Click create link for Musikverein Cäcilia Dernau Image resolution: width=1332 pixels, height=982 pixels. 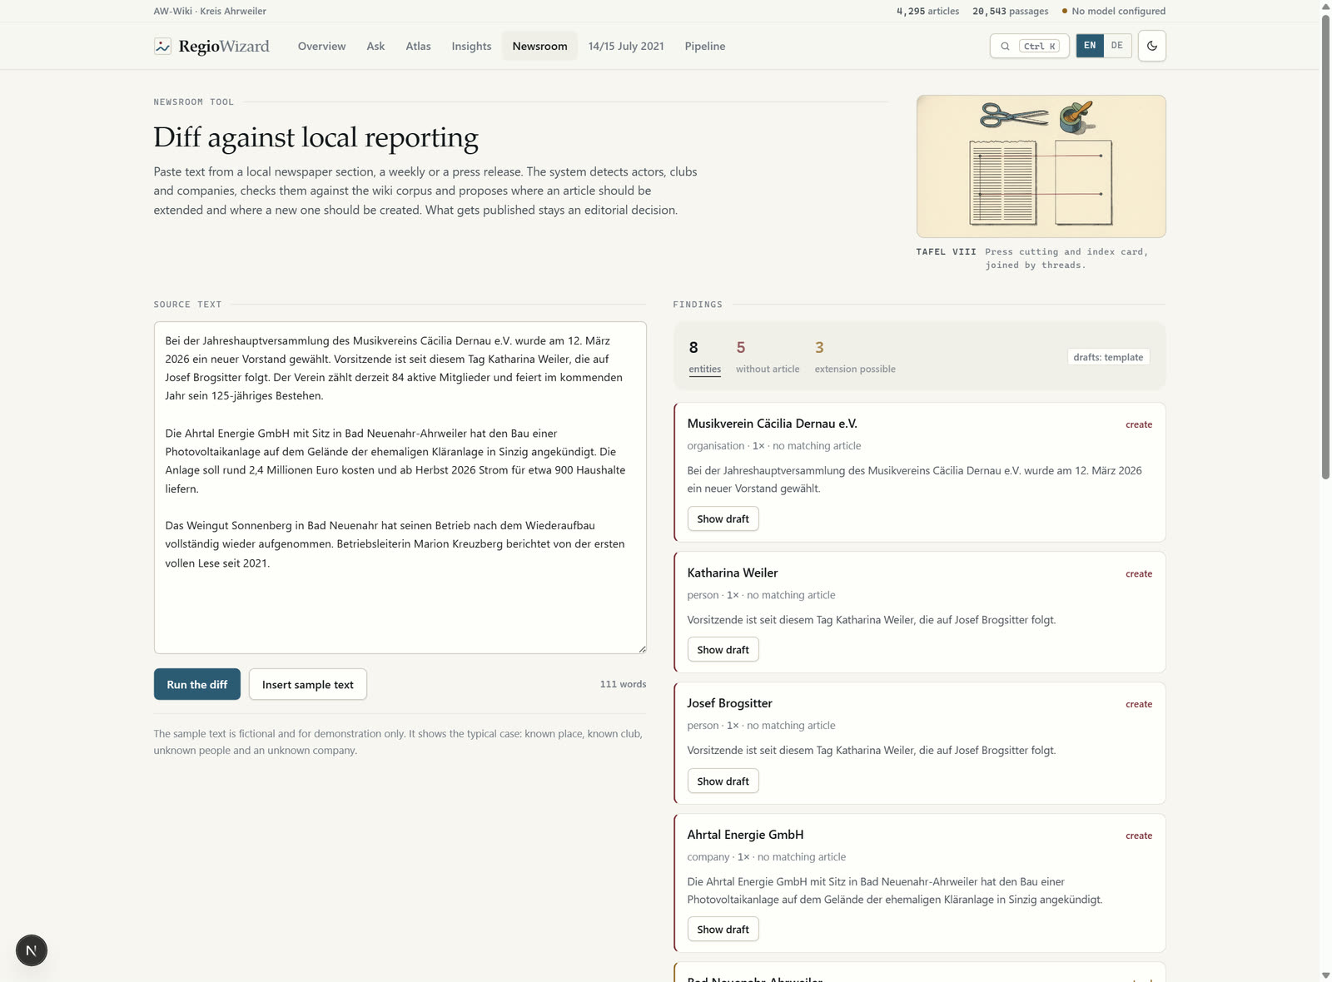(1139, 424)
